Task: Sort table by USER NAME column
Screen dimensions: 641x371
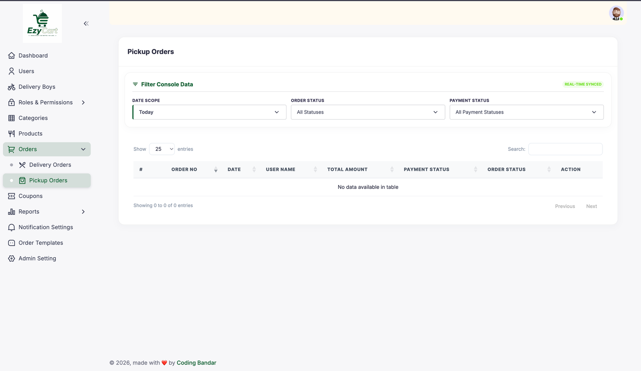Action: pyautogui.click(x=291, y=169)
